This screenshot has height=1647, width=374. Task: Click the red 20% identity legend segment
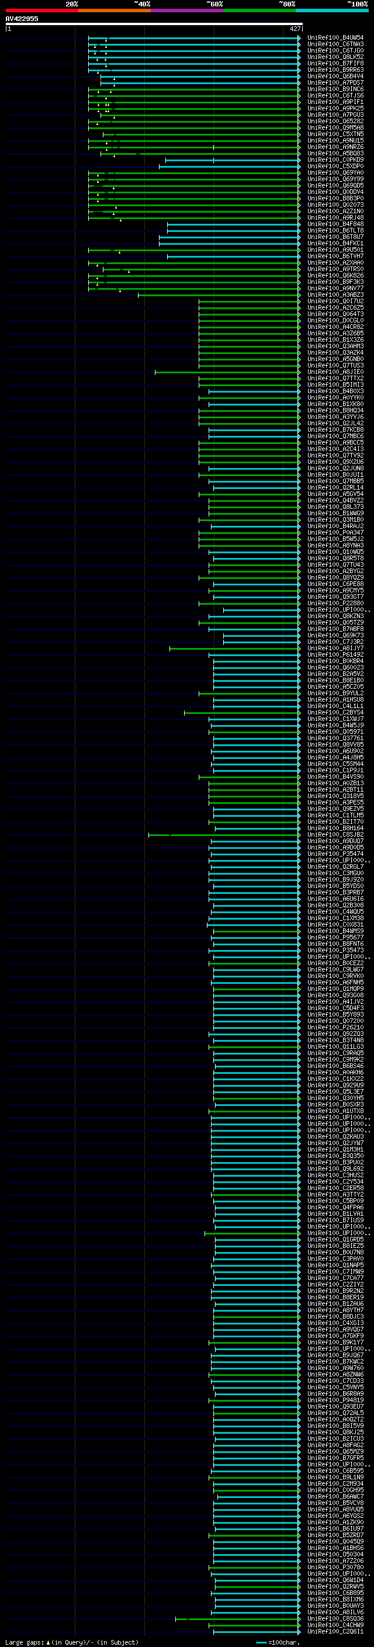41,11
